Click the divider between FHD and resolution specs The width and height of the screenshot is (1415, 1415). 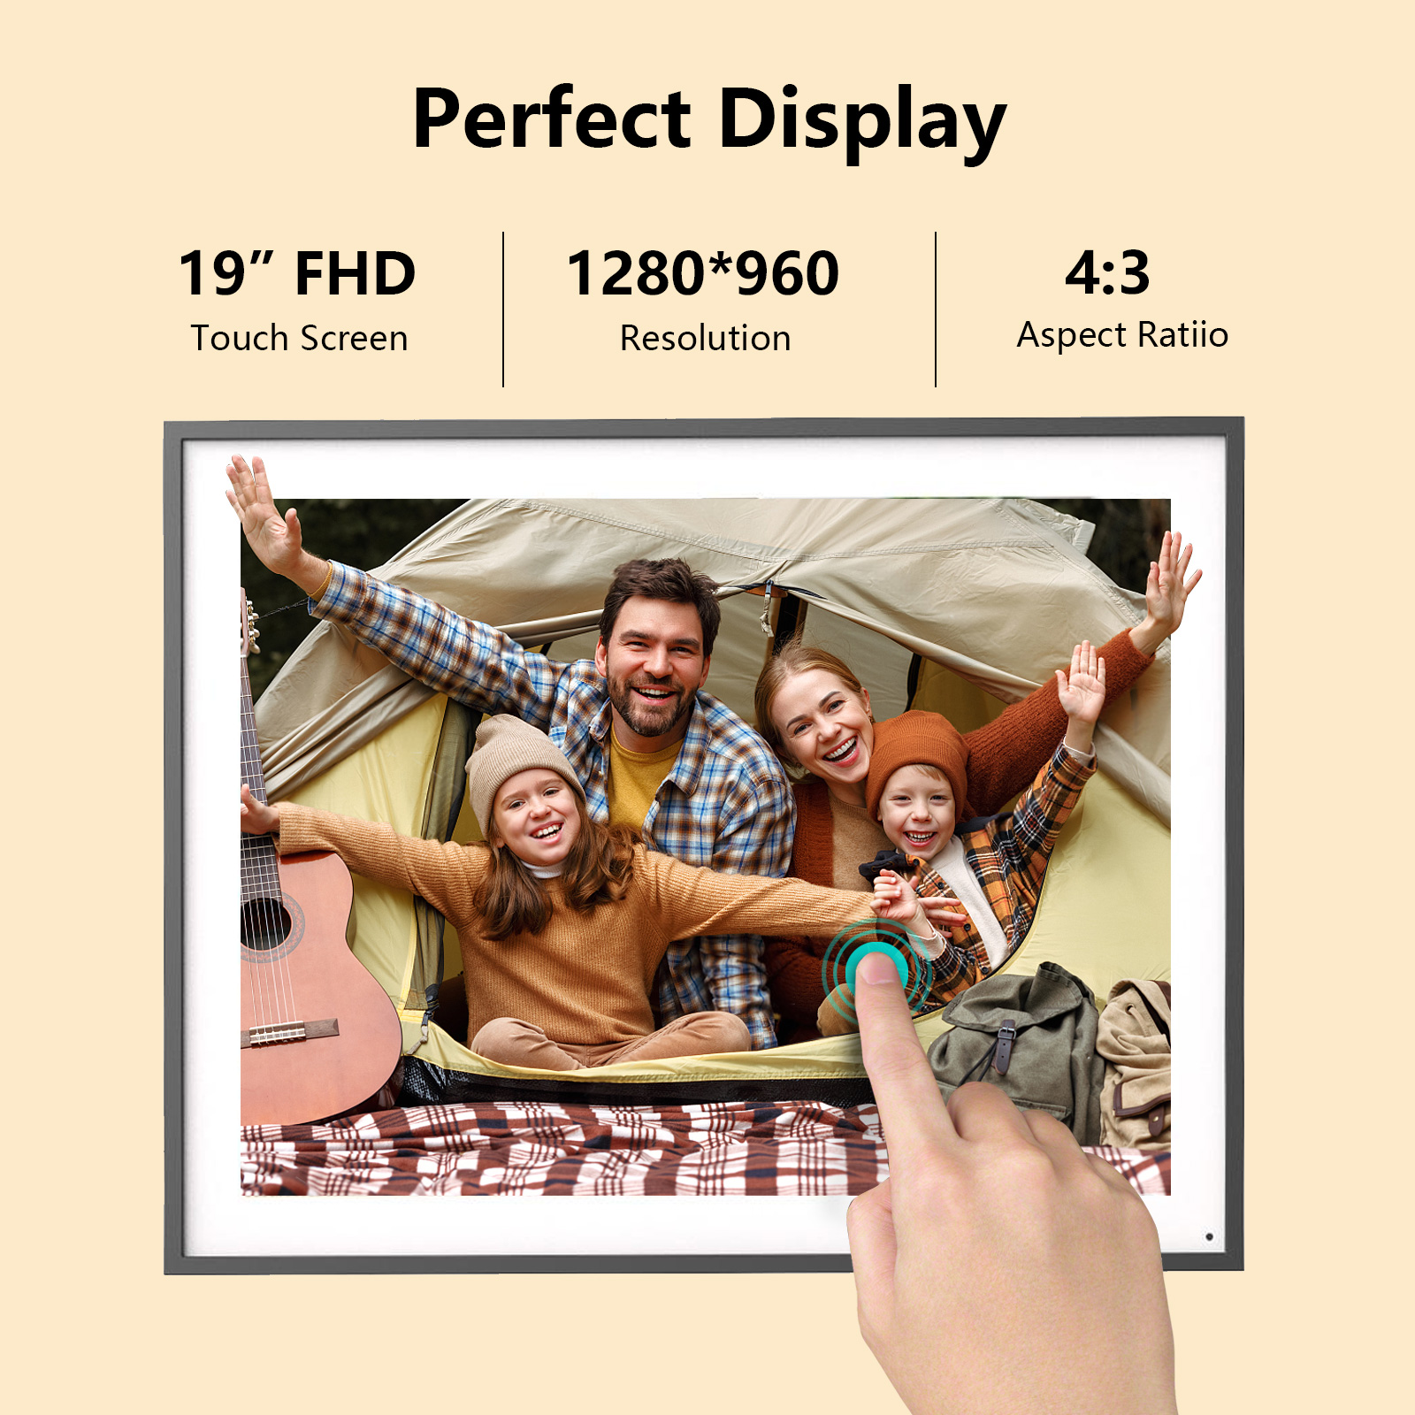click(503, 310)
